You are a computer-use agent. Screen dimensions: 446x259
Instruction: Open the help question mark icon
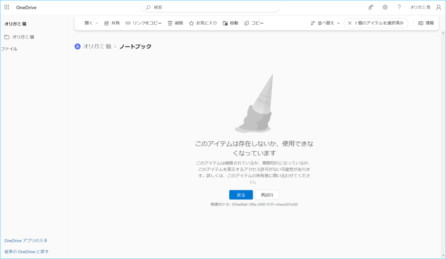[x=399, y=7]
